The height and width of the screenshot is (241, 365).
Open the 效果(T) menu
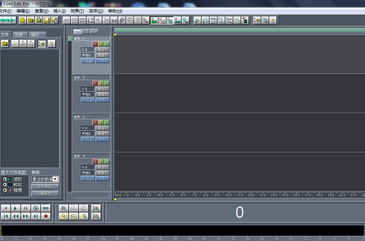coord(77,11)
